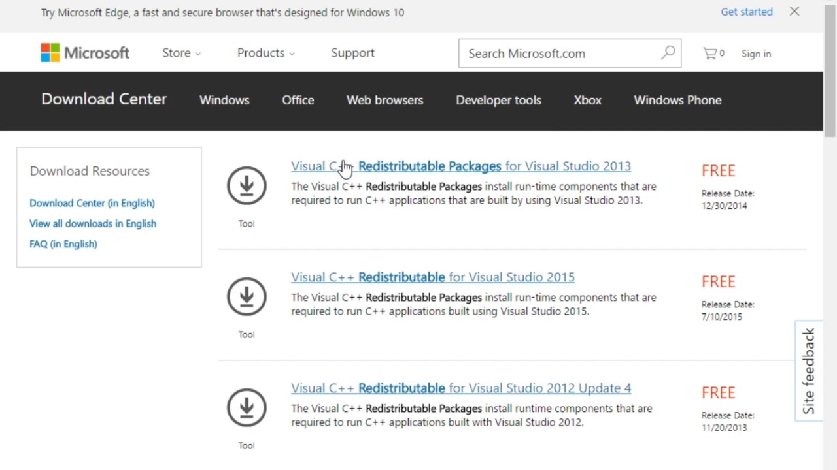The width and height of the screenshot is (837, 470).
Task: Click download icon for Visual Studio 2015 redistributable
Action: tap(247, 297)
